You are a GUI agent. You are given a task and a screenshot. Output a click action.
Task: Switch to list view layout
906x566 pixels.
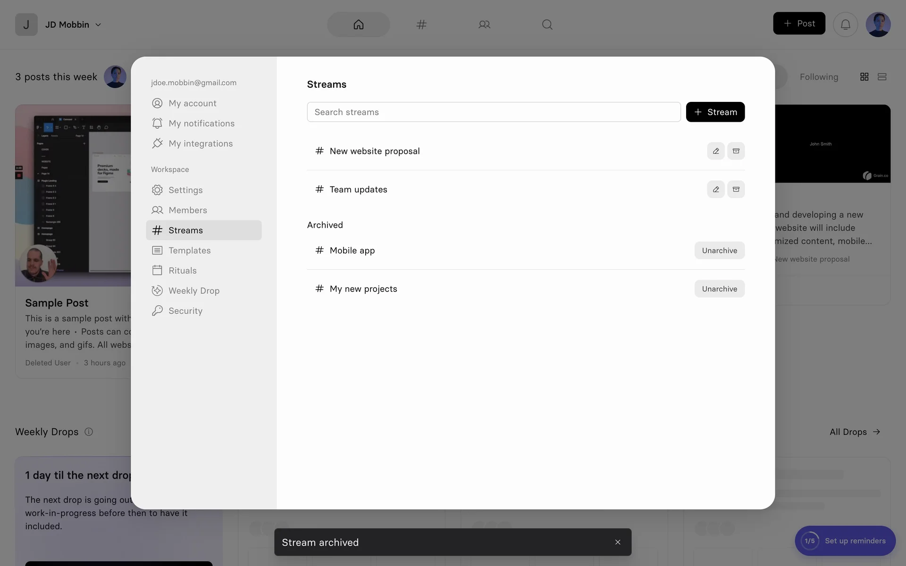(x=881, y=76)
